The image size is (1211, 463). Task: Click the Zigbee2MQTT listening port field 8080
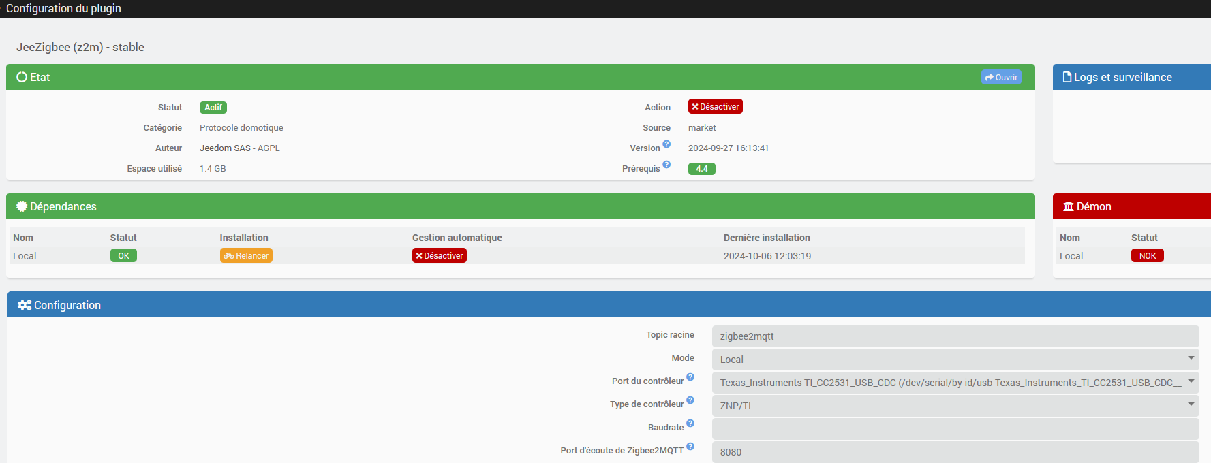955,452
